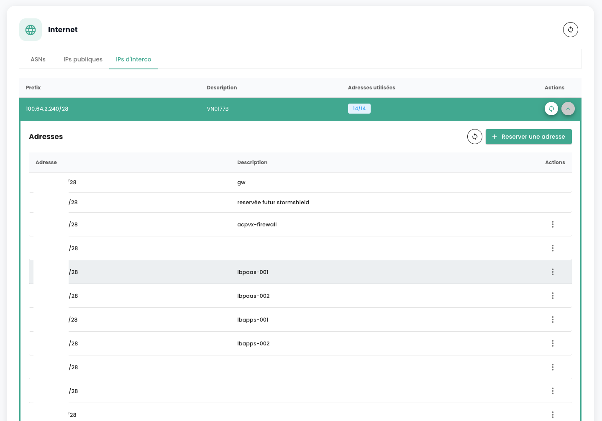Click the green globe Internet icon

click(x=31, y=30)
